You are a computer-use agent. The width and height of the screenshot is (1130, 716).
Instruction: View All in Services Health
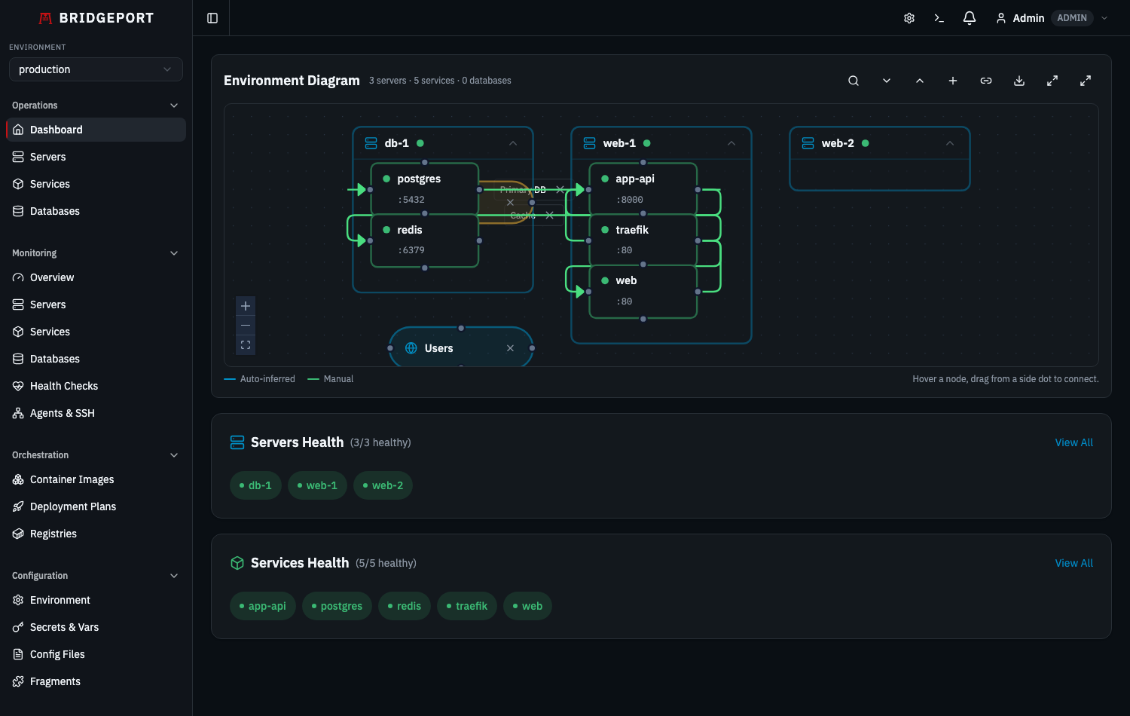pyautogui.click(x=1073, y=563)
